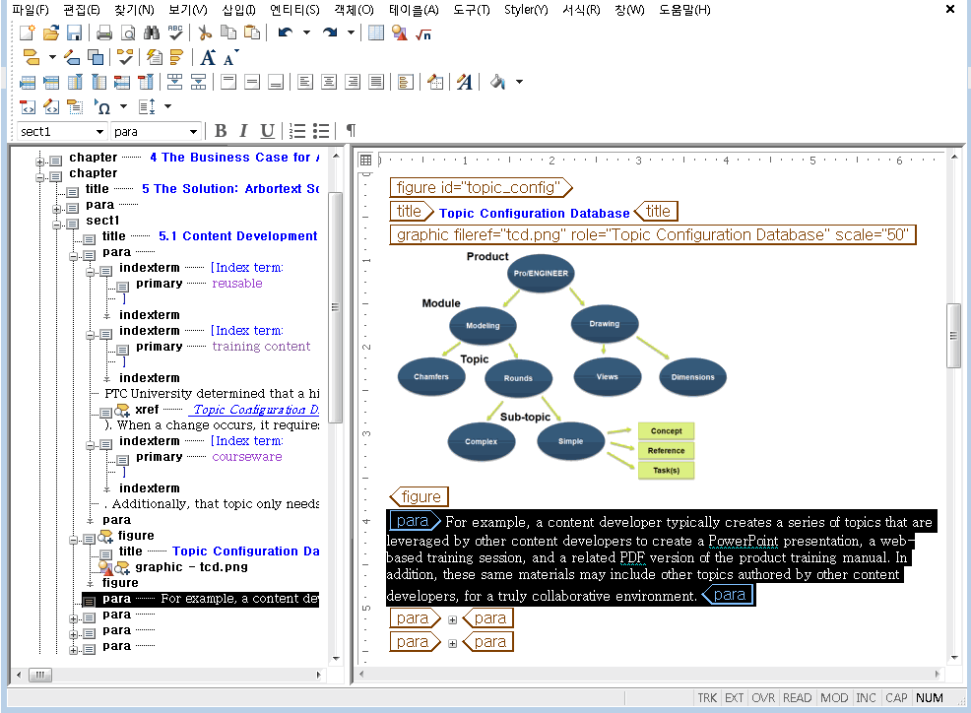The image size is (971, 713).
Task: Open the 편집(E) menu
Action: point(82,9)
